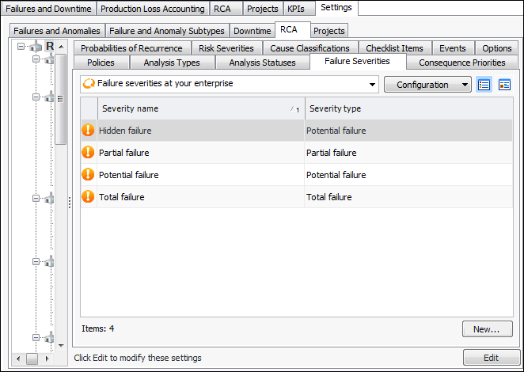Switch to list view icon
Viewport: 524px width, 372px height.
[x=484, y=85]
